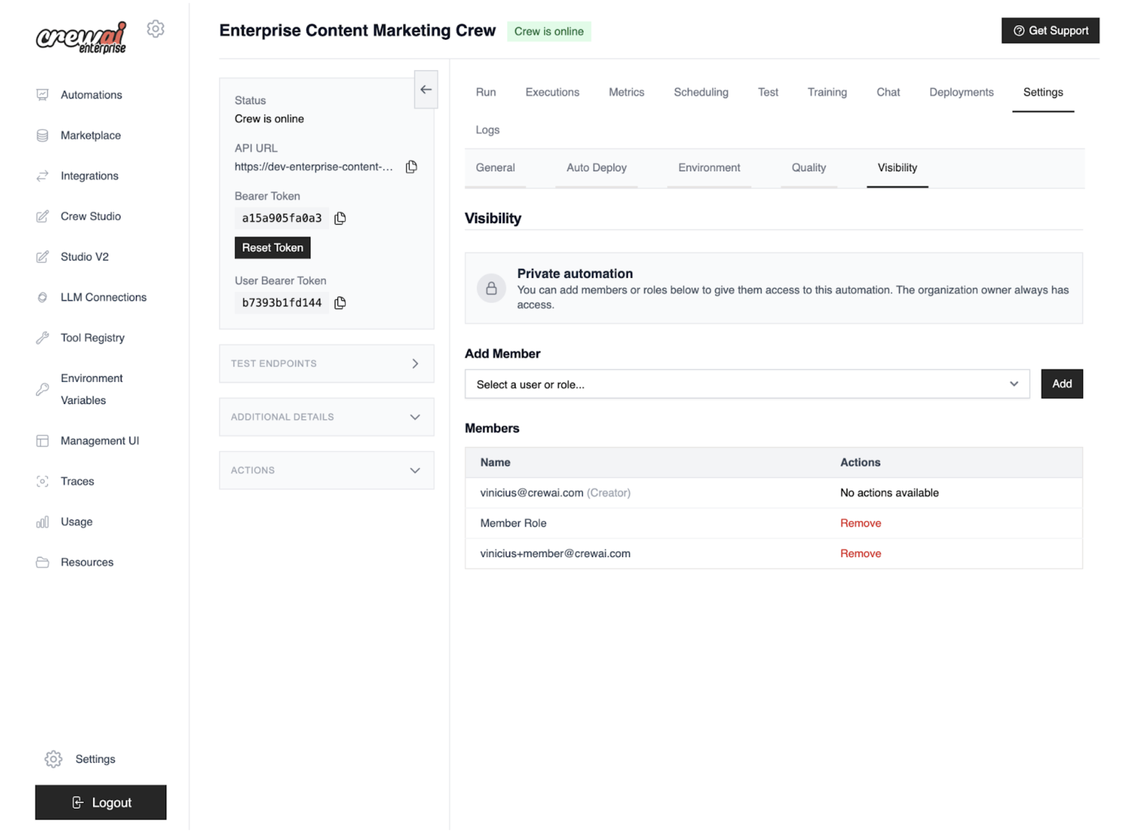Open the Tool Registry

tap(92, 338)
